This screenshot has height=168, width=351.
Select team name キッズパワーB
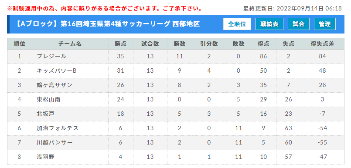57,71
